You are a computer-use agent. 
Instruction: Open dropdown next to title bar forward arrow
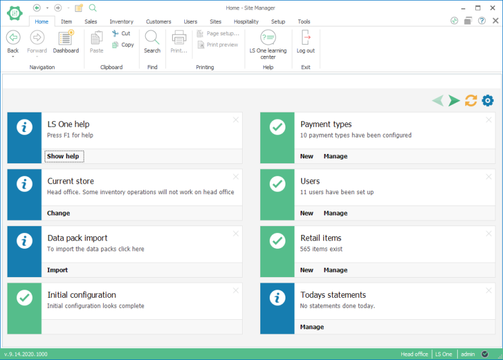coord(69,8)
